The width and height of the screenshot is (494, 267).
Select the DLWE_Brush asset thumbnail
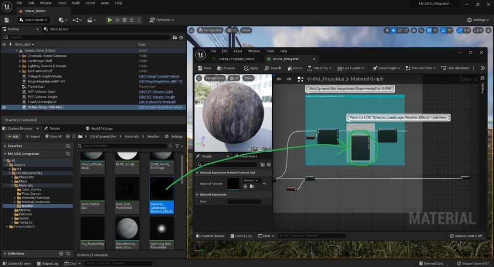pyautogui.click(x=127, y=156)
